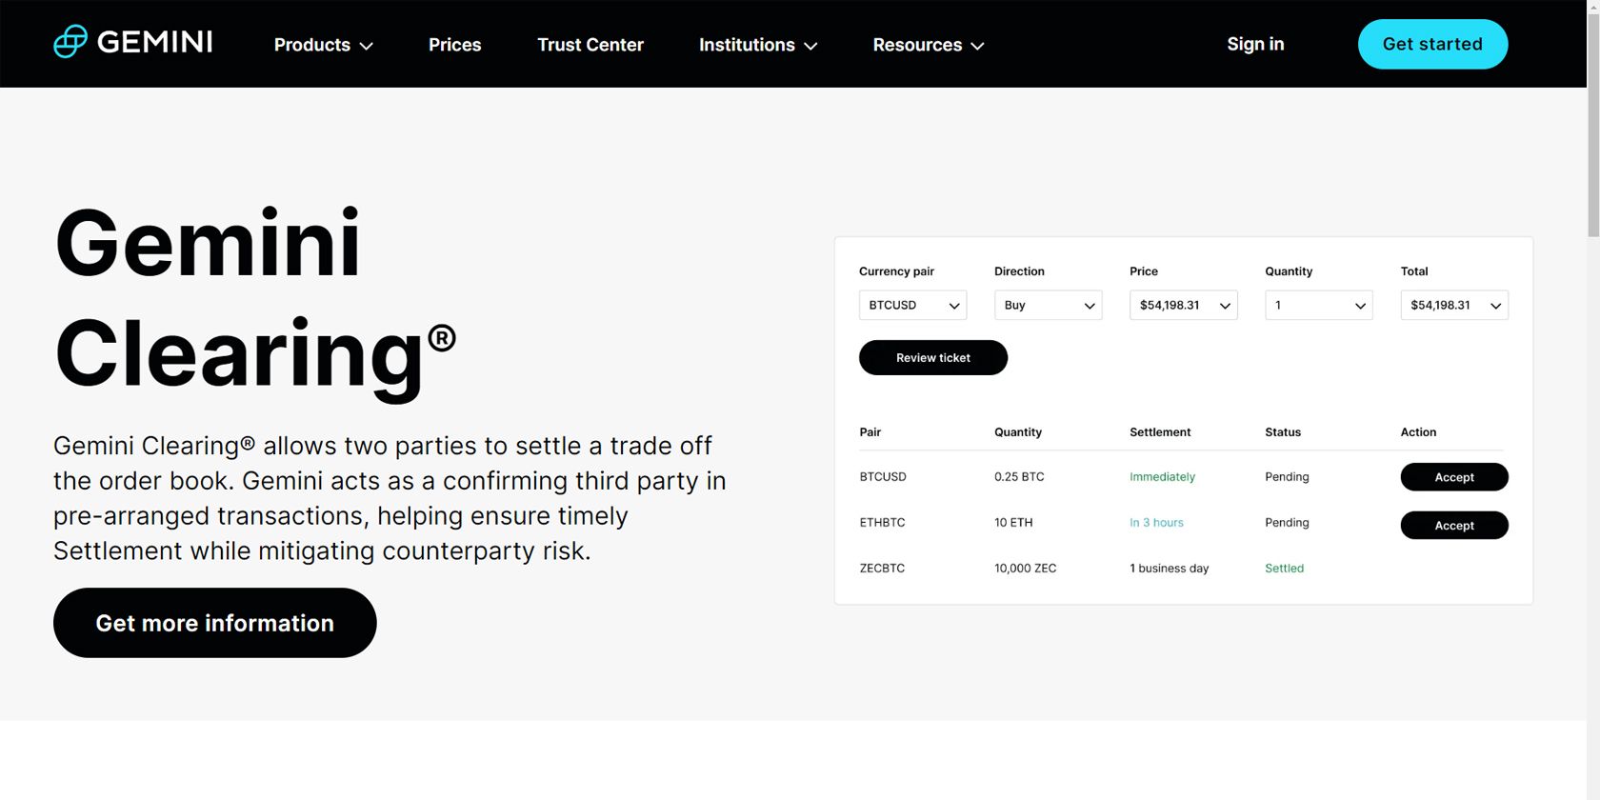Click the Settled status for ZECBTC
Viewport: 1600px width, 800px height.
click(1284, 569)
